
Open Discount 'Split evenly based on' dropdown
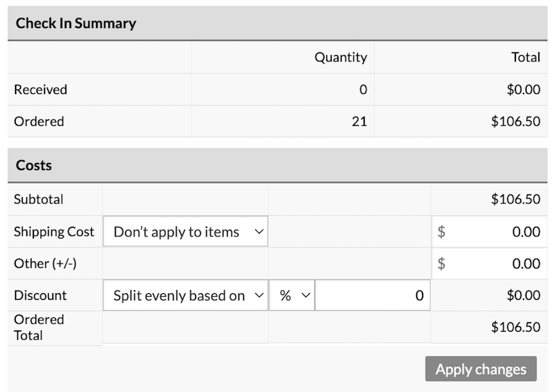(185, 296)
